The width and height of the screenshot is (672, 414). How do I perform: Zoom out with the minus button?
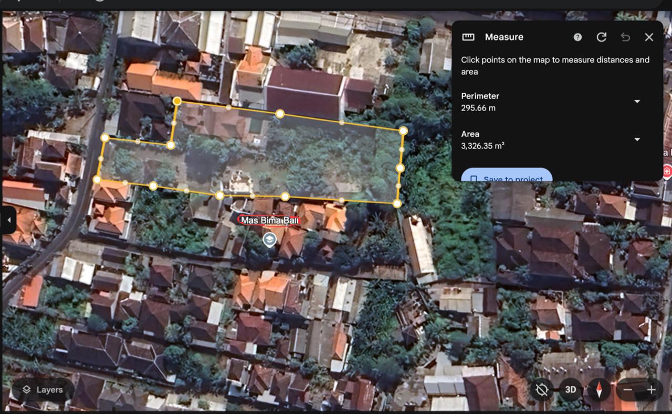pos(628,390)
